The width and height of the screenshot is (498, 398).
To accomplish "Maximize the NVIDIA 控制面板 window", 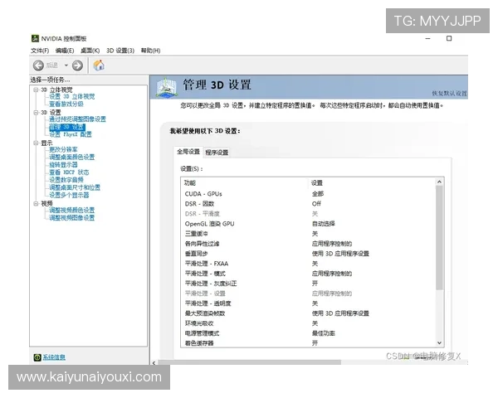I will (449, 38).
